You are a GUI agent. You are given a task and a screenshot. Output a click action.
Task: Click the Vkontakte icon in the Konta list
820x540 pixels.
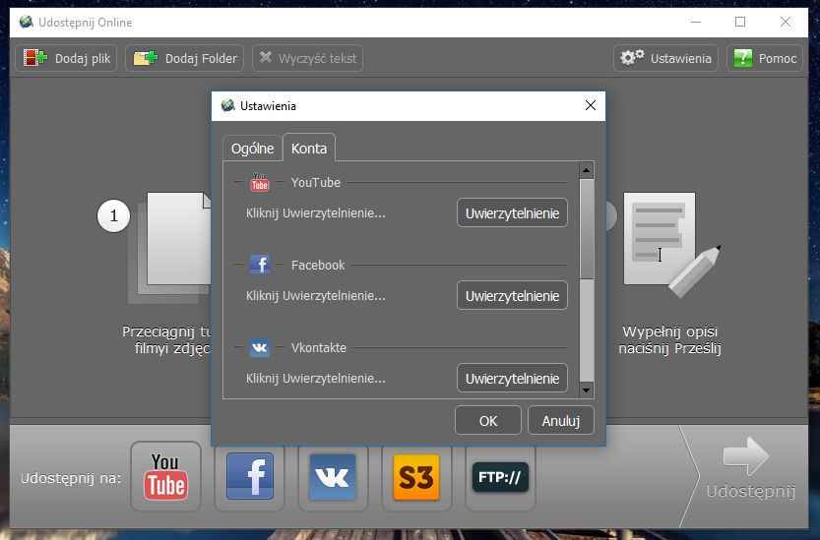260,347
